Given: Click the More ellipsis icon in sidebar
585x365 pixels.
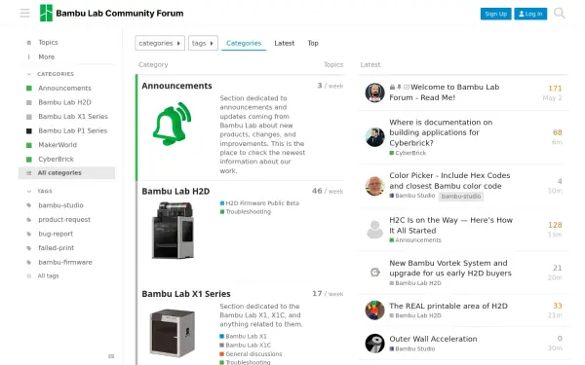Looking at the screenshot, I should (28, 57).
